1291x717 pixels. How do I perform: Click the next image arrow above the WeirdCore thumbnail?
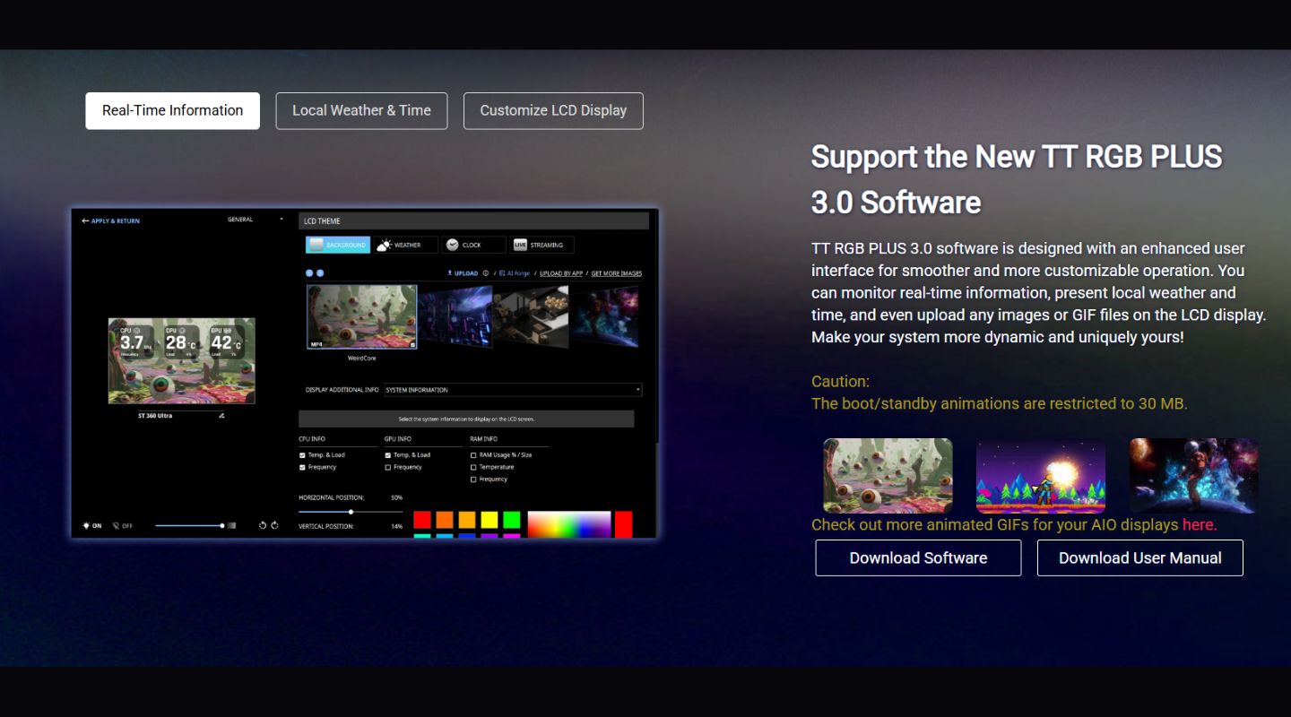pos(320,273)
